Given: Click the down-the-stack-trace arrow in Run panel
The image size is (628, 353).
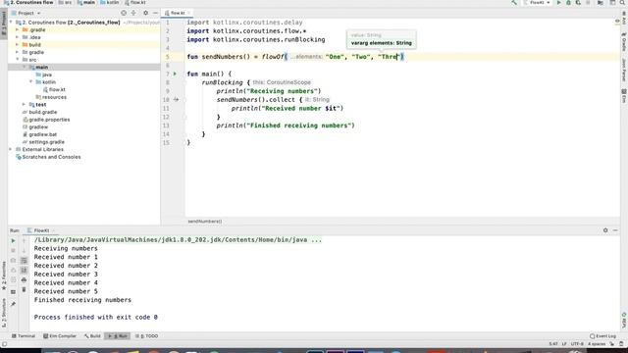Looking at the screenshot, I should click(24, 251).
